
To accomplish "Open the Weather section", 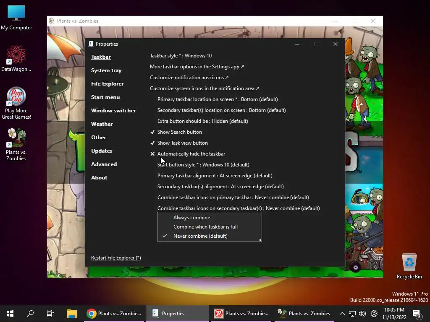I will point(102,124).
